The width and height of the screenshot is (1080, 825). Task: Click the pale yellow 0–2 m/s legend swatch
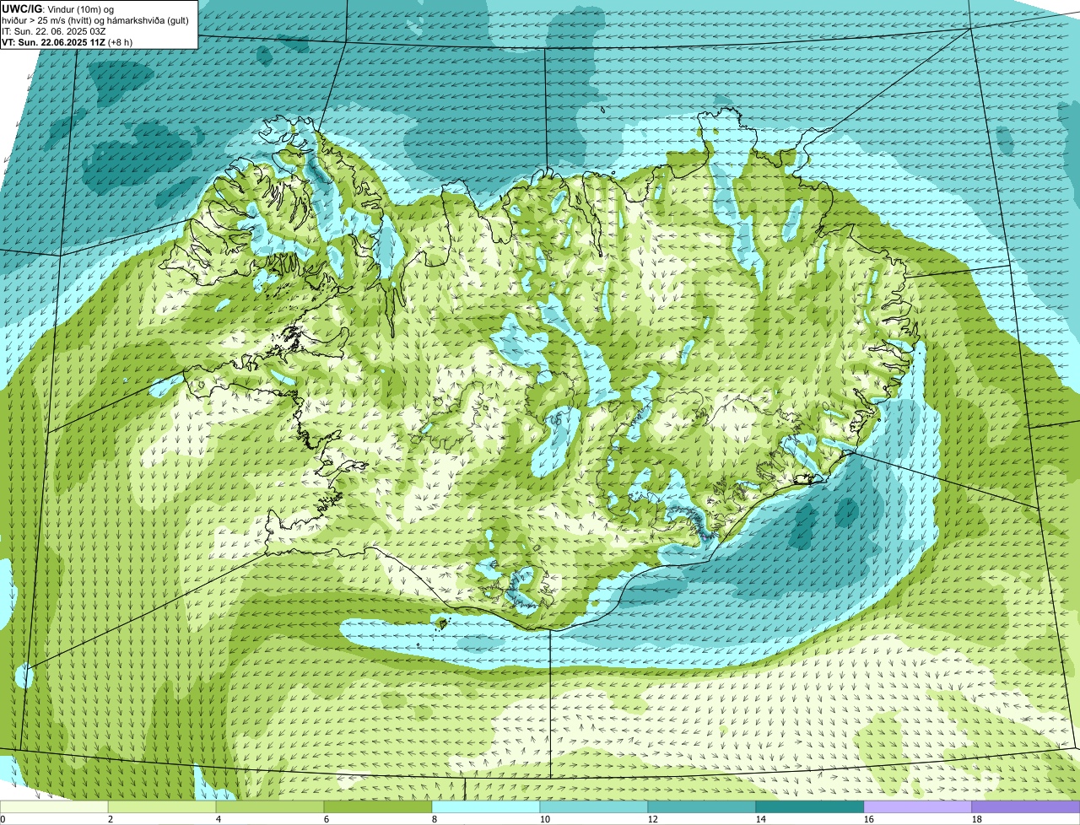54,806
